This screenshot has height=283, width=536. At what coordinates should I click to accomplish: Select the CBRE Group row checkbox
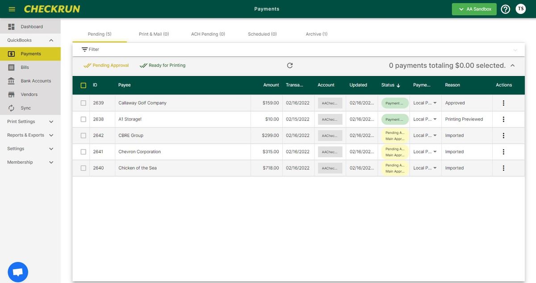tap(84, 136)
